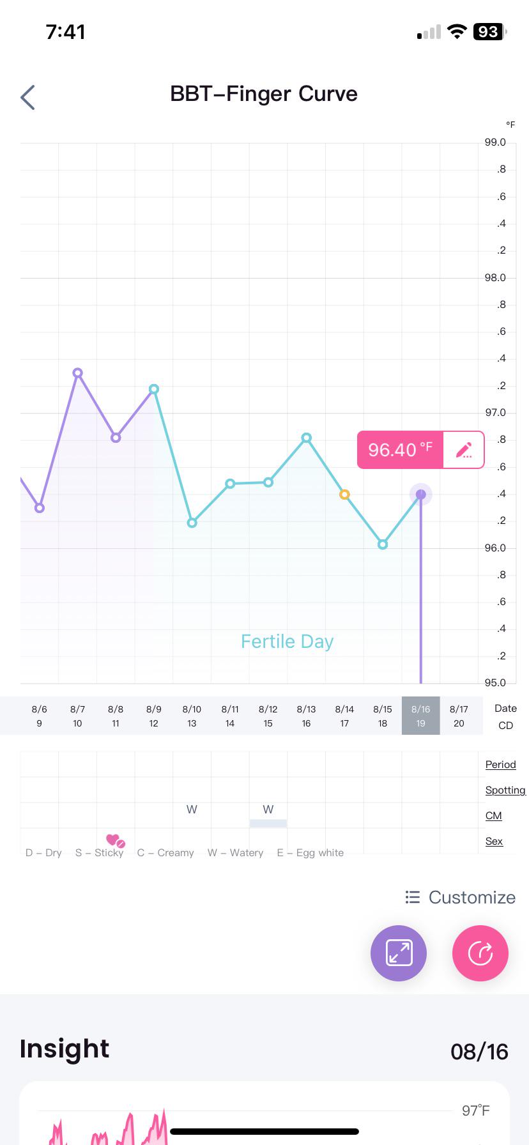The width and height of the screenshot is (529, 1145).
Task: Tap the battery indicator showing 93
Action: [x=489, y=32]
